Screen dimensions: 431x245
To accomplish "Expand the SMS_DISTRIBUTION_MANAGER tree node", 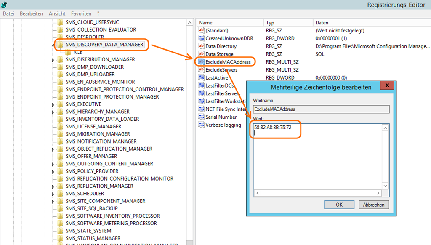I will [x=53, y=60].
